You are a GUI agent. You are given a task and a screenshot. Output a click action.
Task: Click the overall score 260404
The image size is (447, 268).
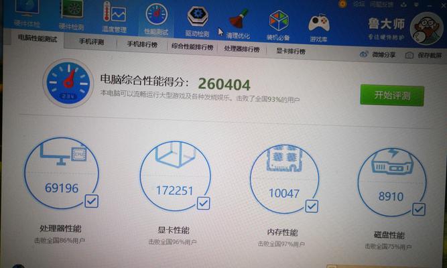[224, 84]
